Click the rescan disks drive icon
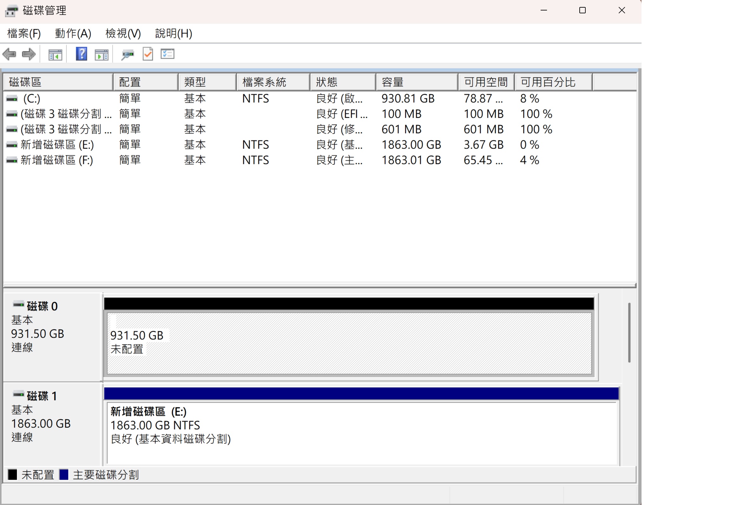 pos(128,55)
